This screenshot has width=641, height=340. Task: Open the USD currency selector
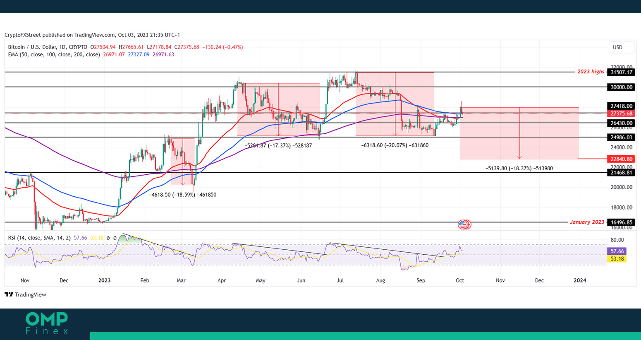(x=621, y=47)
